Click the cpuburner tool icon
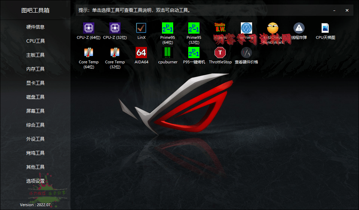This screenshot has width=359, height=210. 168,52
